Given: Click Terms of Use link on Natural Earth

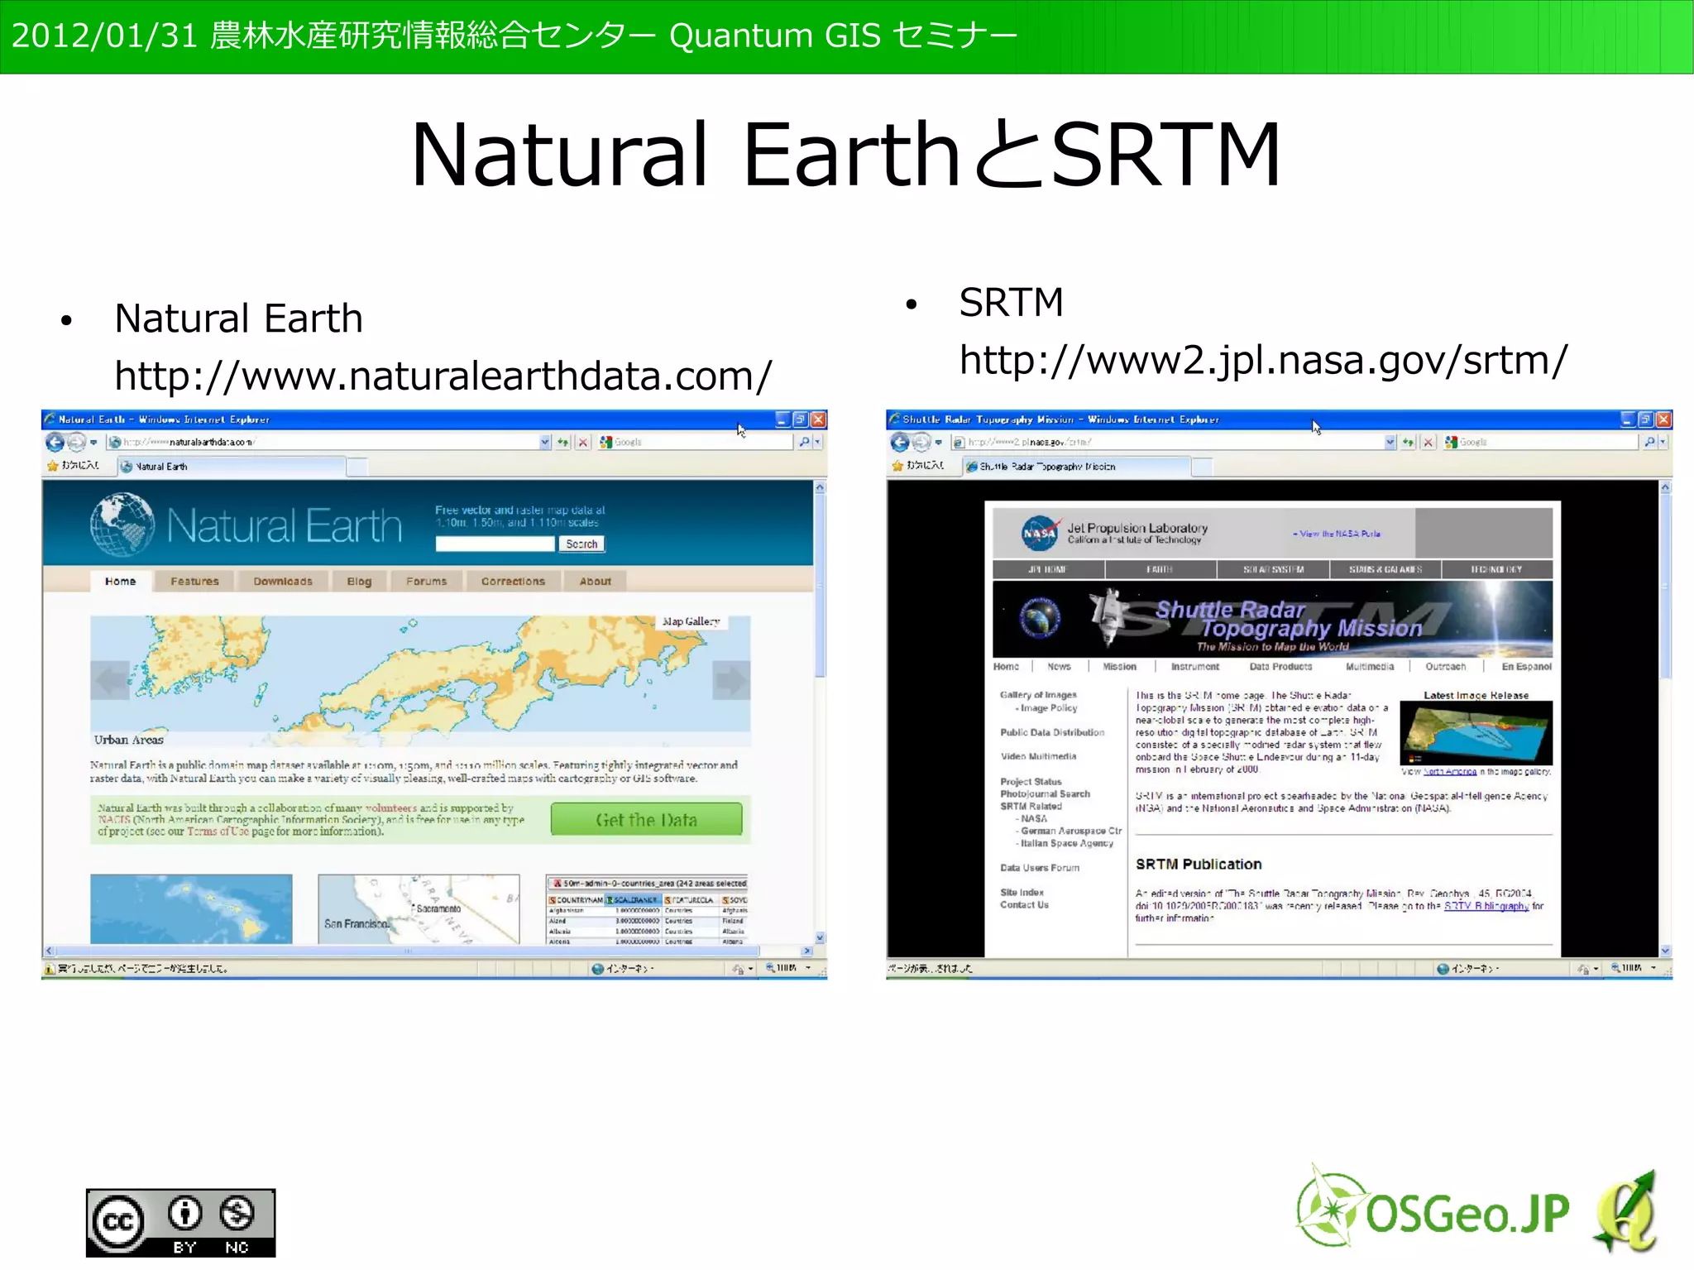Looking at the screenshot, I should [x=218, y=831].
